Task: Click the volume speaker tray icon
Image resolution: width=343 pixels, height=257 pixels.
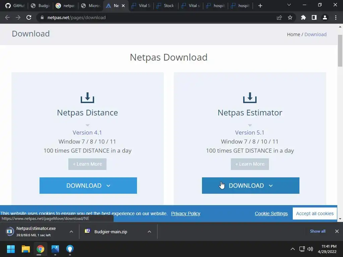Action: point(310,249)
